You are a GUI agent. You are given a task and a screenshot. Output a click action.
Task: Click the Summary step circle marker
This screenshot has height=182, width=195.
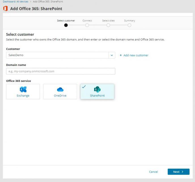click(x=129, y=25)
